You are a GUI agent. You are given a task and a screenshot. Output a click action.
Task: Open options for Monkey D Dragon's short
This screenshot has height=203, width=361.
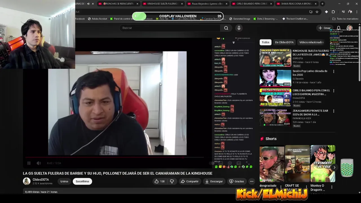(x=332, y=187)
